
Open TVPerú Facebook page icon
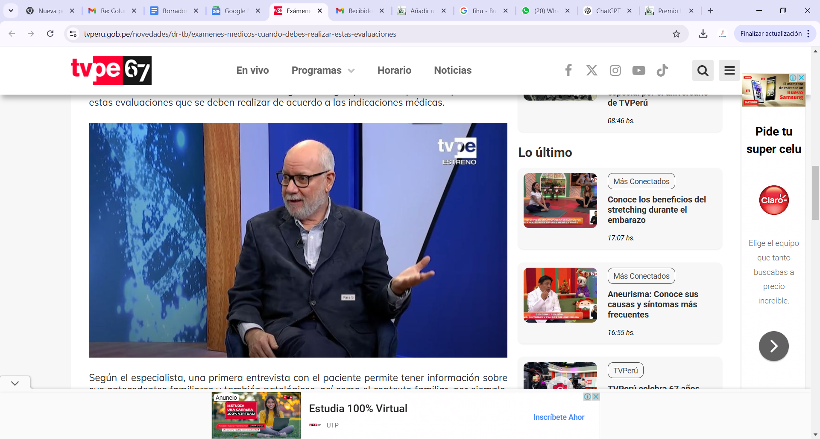coord(568,70)
